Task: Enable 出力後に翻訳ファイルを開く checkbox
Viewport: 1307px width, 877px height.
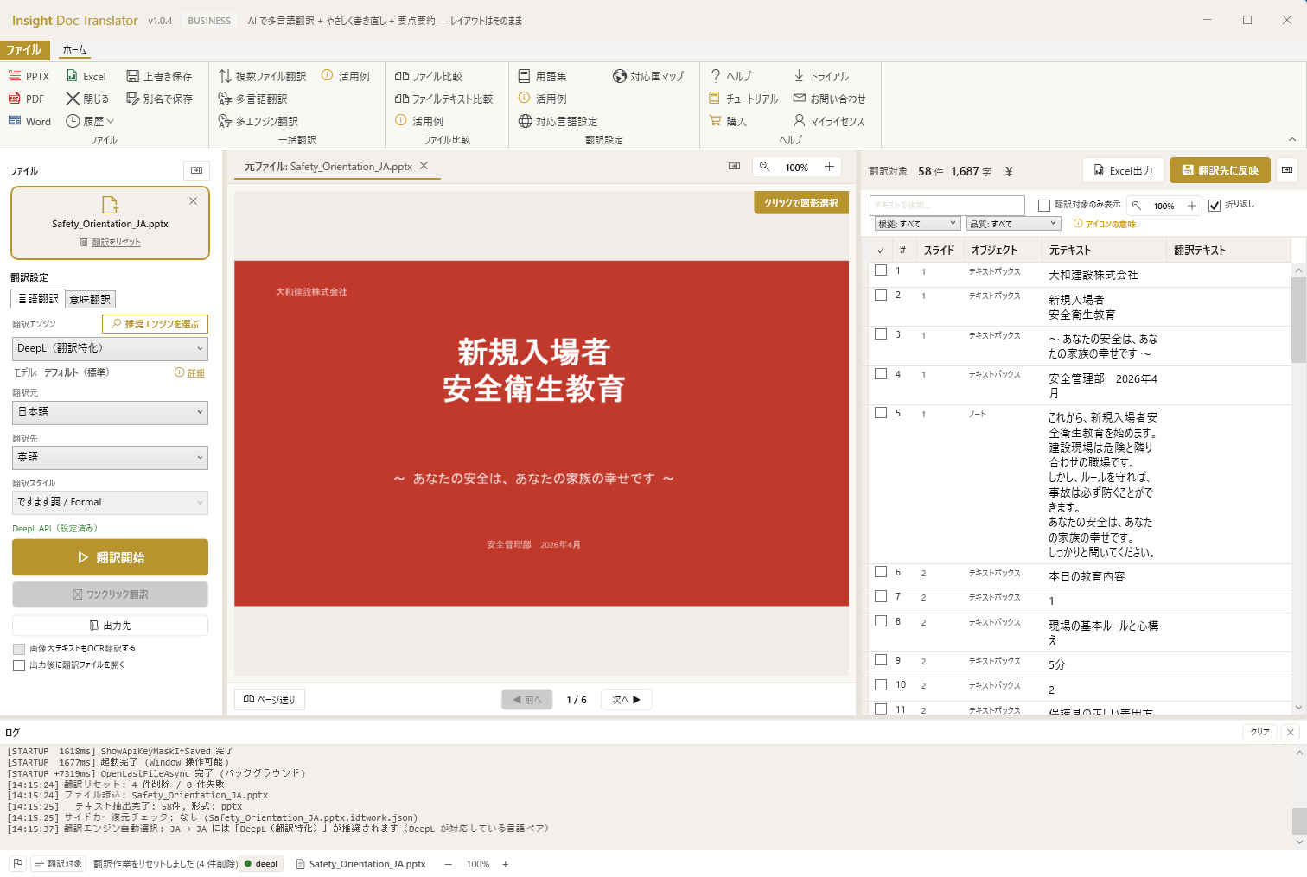Action: [19, 665]
